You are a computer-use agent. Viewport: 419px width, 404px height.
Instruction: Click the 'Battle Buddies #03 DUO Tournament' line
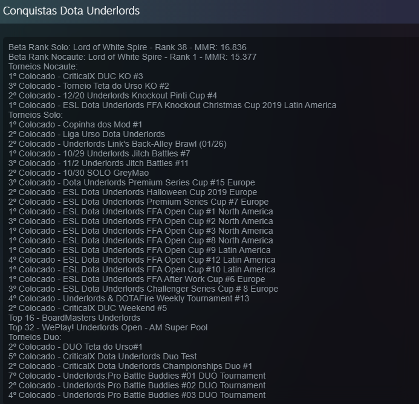pos(137,395)
